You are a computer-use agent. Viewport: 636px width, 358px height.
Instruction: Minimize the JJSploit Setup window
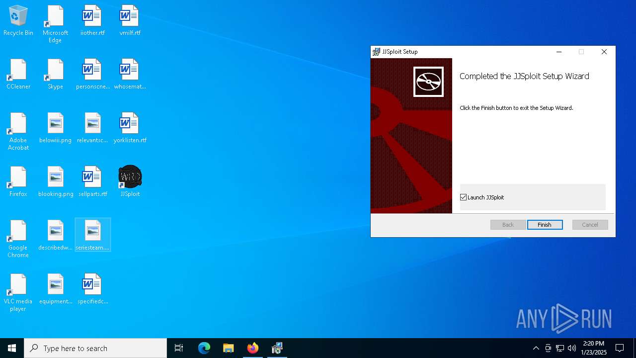(559, 52)
